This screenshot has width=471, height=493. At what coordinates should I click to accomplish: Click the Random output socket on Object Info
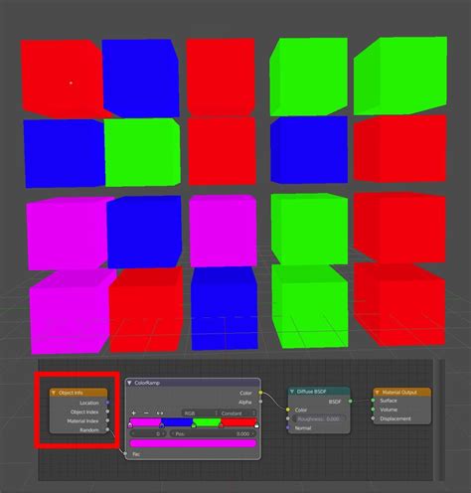(107, 429)
